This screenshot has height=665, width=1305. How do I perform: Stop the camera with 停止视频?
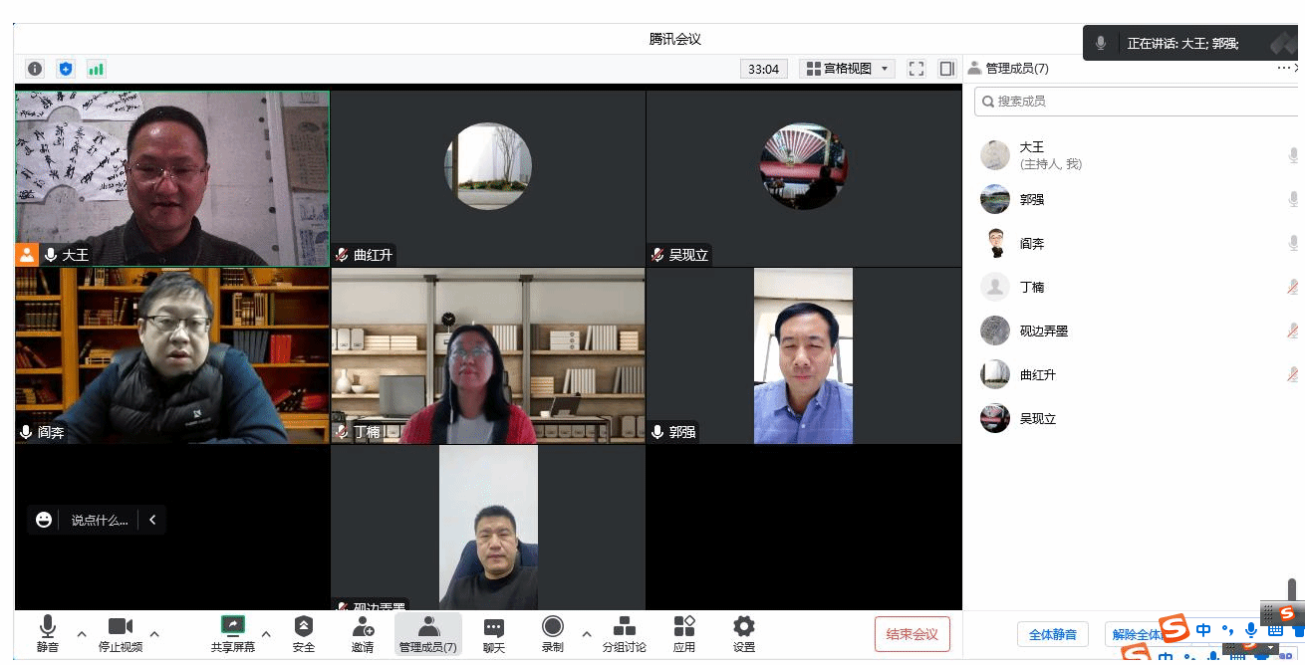click(121, 632)
